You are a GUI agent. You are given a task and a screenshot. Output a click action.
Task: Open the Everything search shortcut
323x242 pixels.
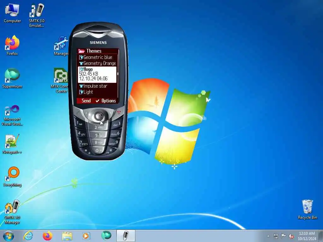click(x=12, y=177)
